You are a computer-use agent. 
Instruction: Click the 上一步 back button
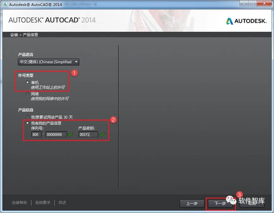click(x=192, y=203)
